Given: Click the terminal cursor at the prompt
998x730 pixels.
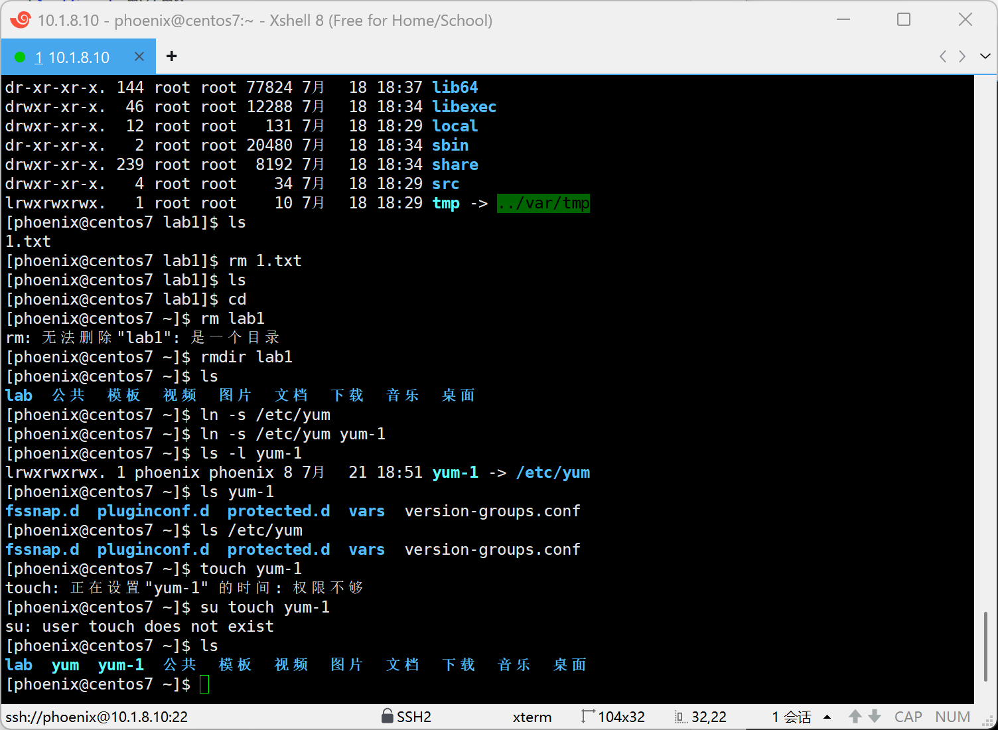Looking at the screenshot, I should pyautogui.click(x=204, y=684).
